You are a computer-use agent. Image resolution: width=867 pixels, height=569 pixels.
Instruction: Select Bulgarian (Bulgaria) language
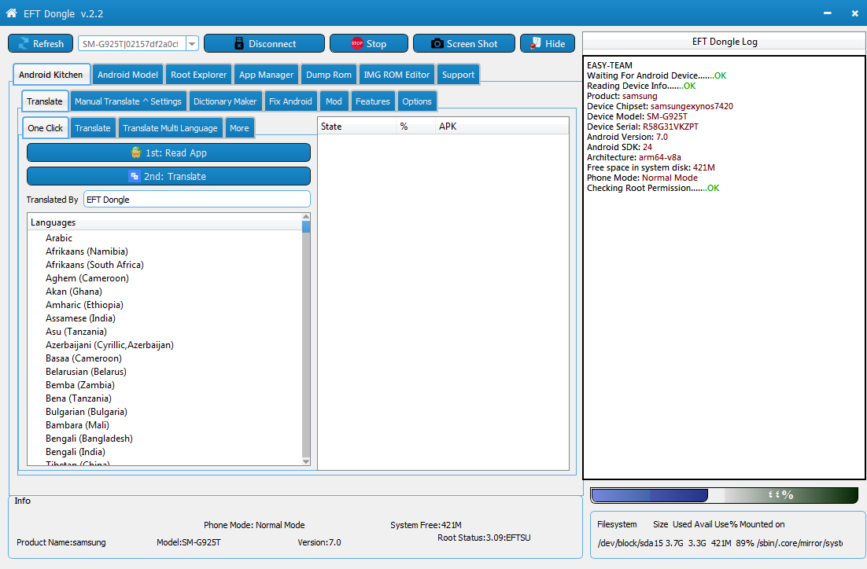[87, 412]
